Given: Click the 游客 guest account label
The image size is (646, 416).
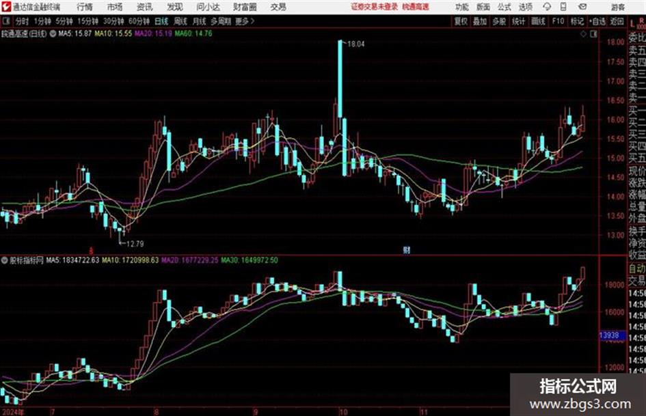Looking at the screenshot, I should point(617,7).
